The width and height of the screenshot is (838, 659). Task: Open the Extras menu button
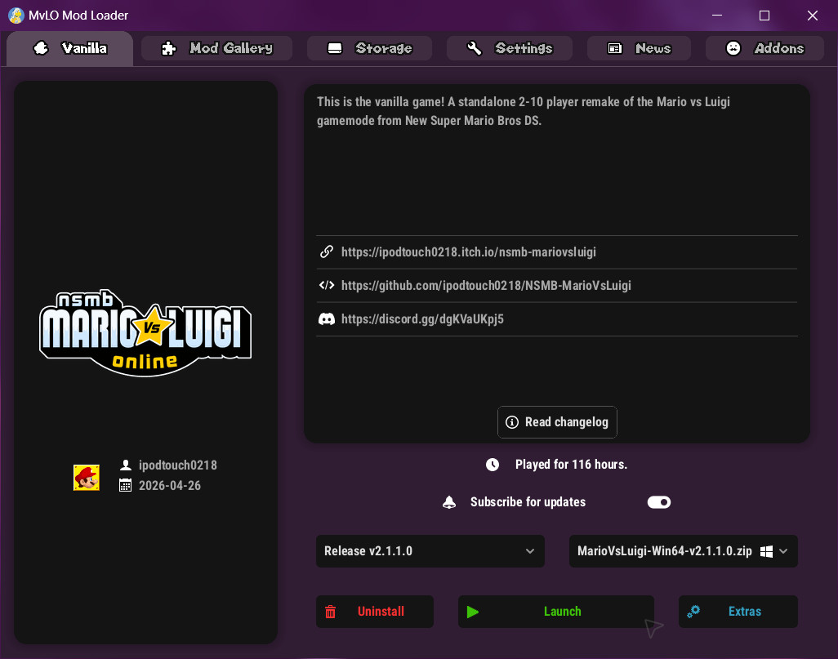[738, 612]
